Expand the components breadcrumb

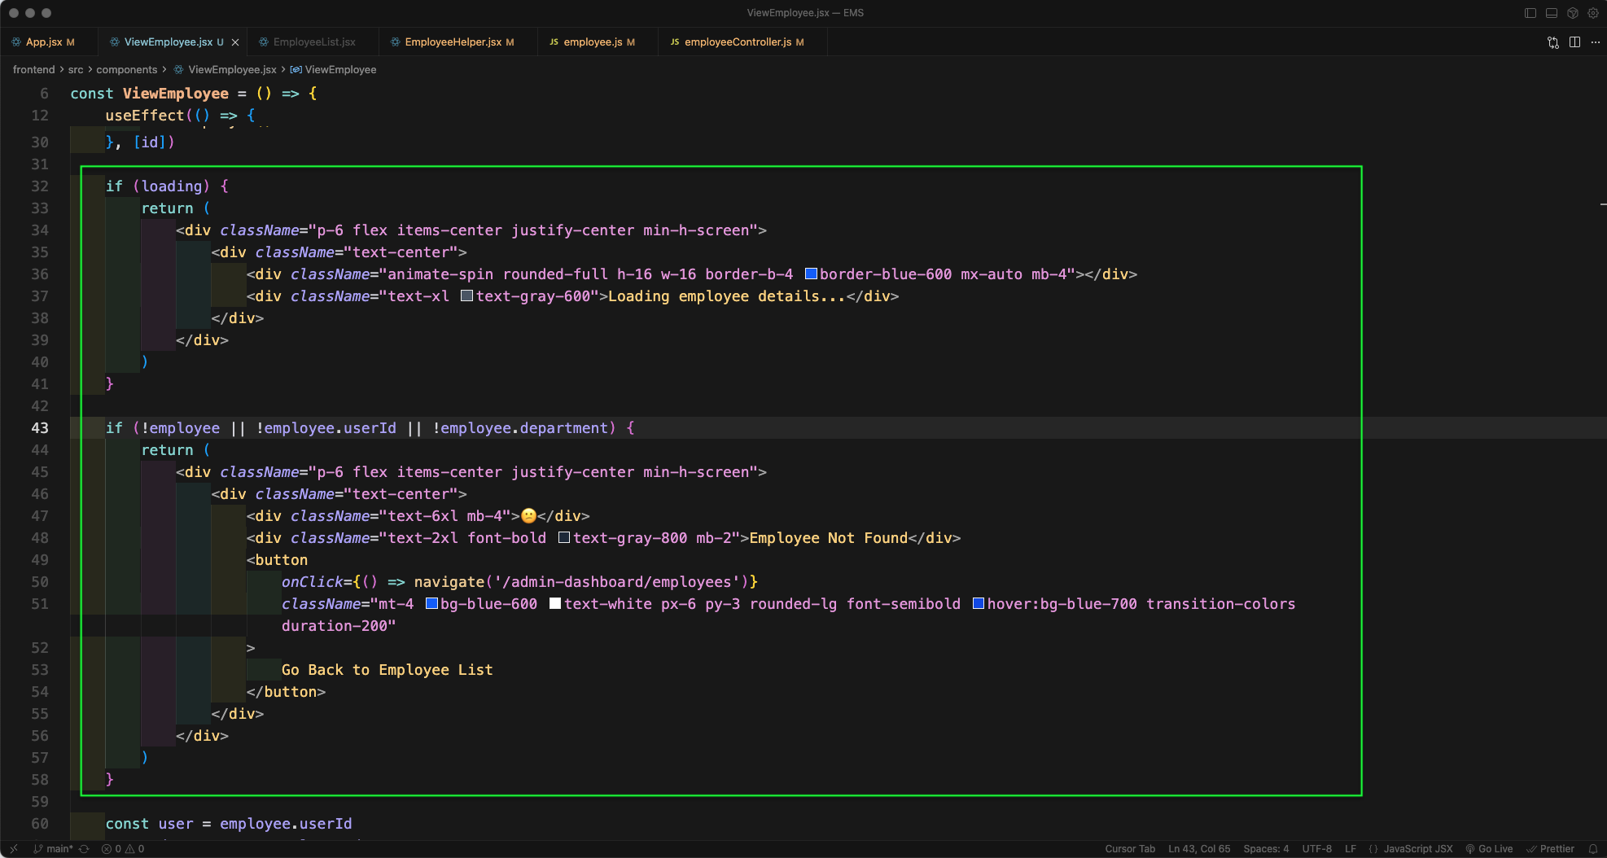point(127,70)
